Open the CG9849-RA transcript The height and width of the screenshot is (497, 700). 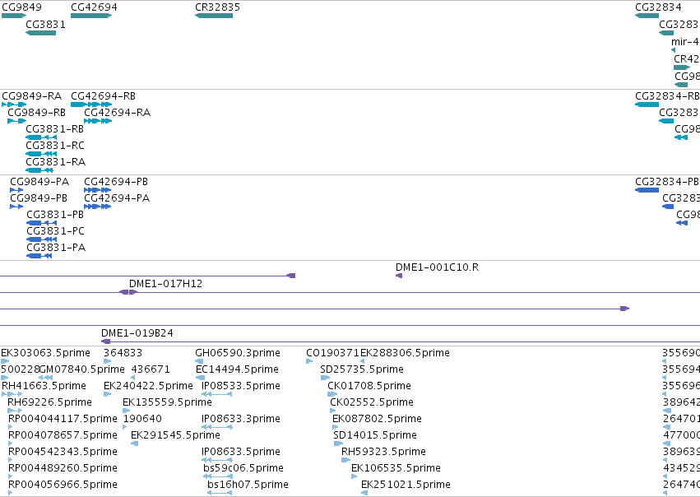[x=14, y=105]
